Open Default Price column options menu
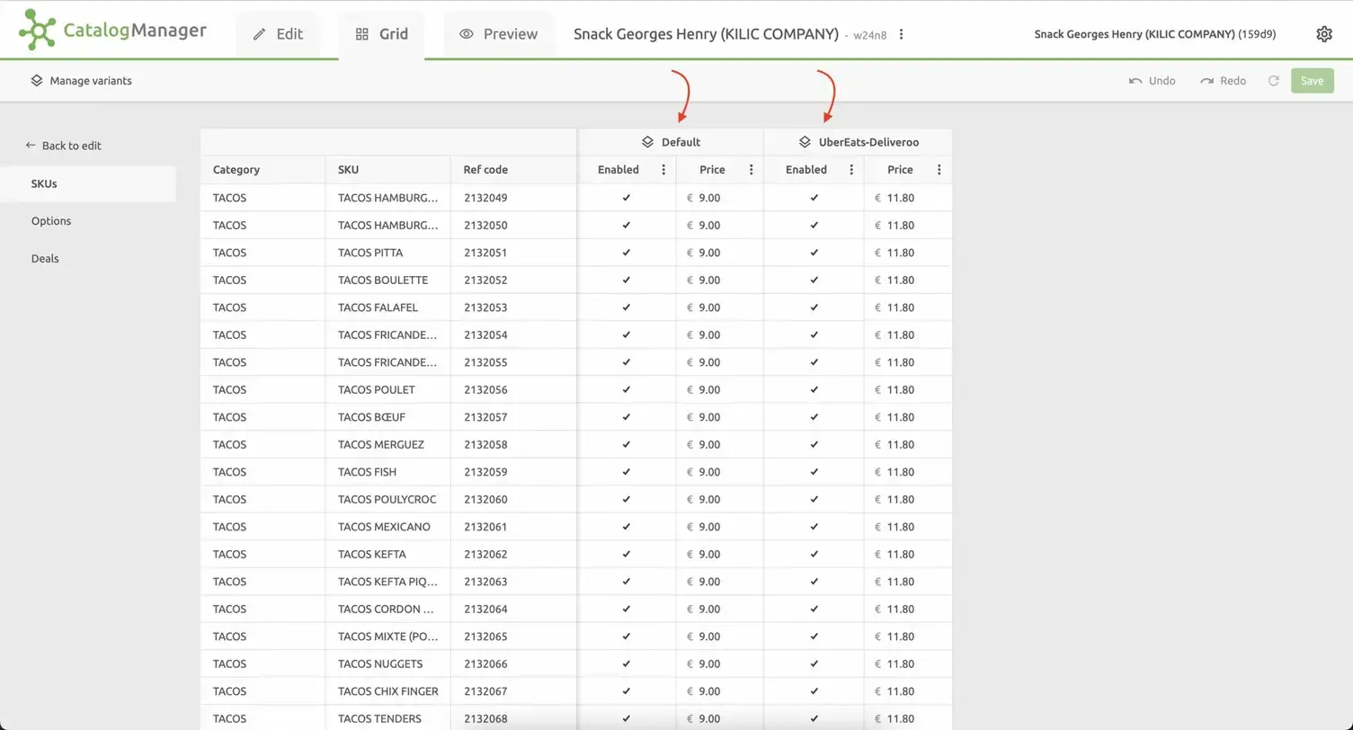This screenshot has height=730, width=1353. pos(751,170)
